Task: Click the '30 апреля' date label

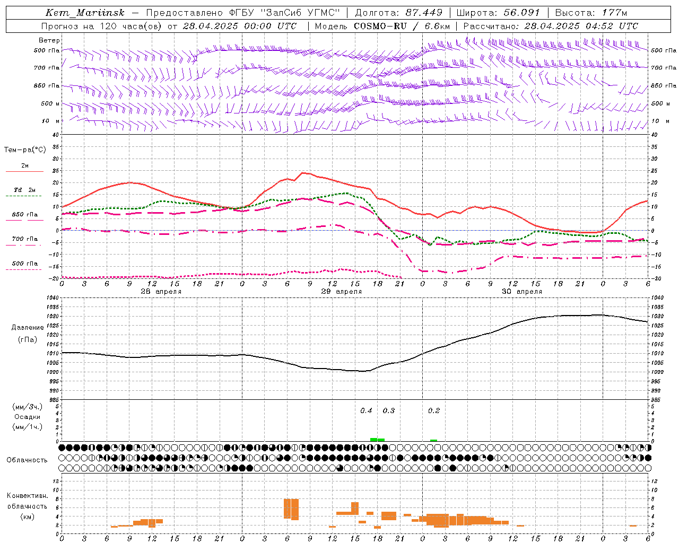Action: (x=521, y=292)
